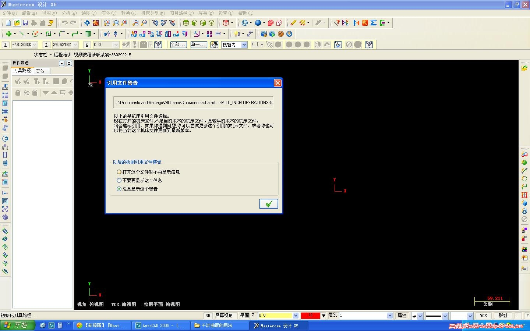Toggle the 3D mode button in status bar
The width and height of the screenshot is (530, 331).
click(208, 316)
